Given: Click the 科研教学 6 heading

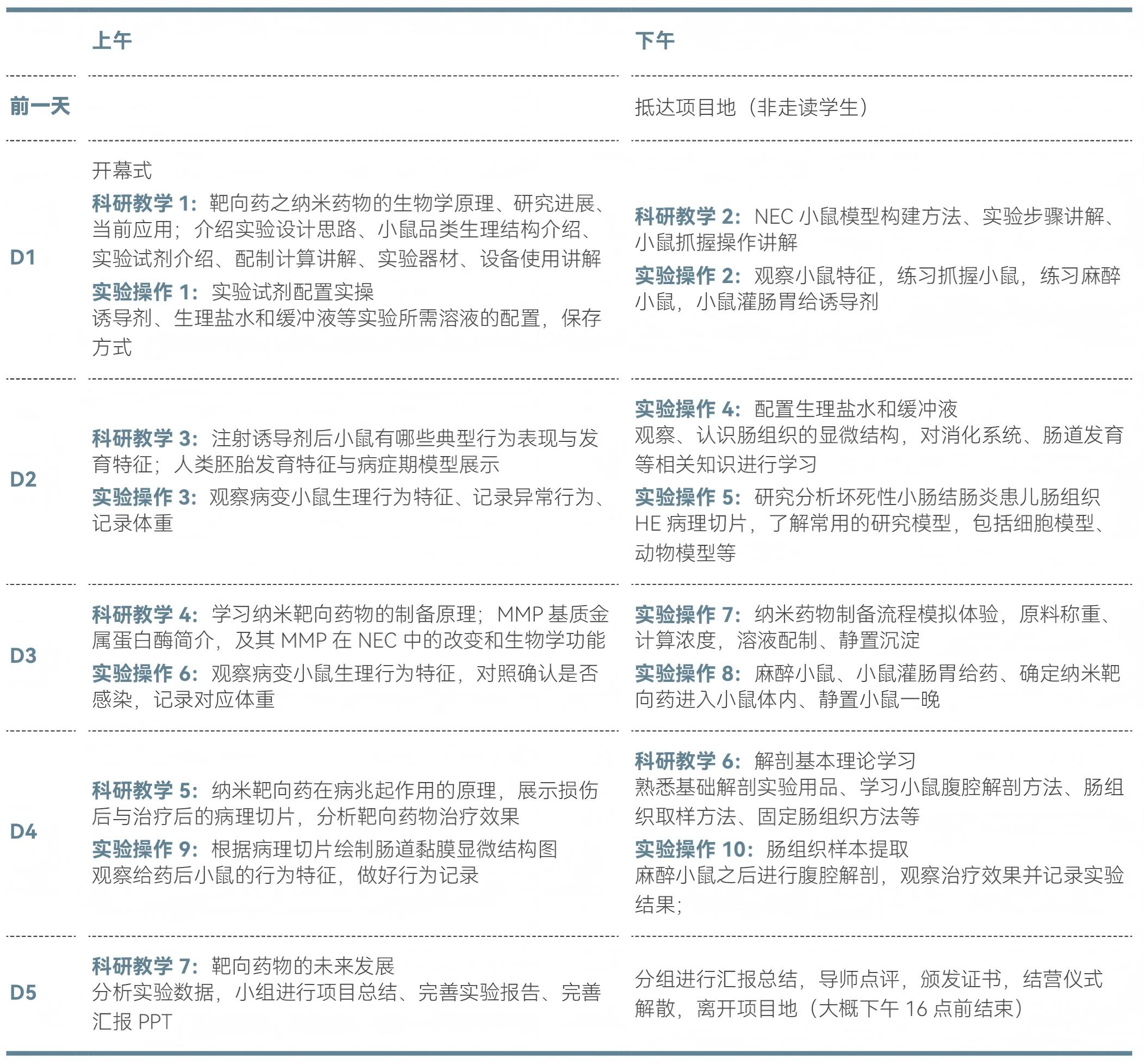Looking at the screenshot, I should (687, 761).
